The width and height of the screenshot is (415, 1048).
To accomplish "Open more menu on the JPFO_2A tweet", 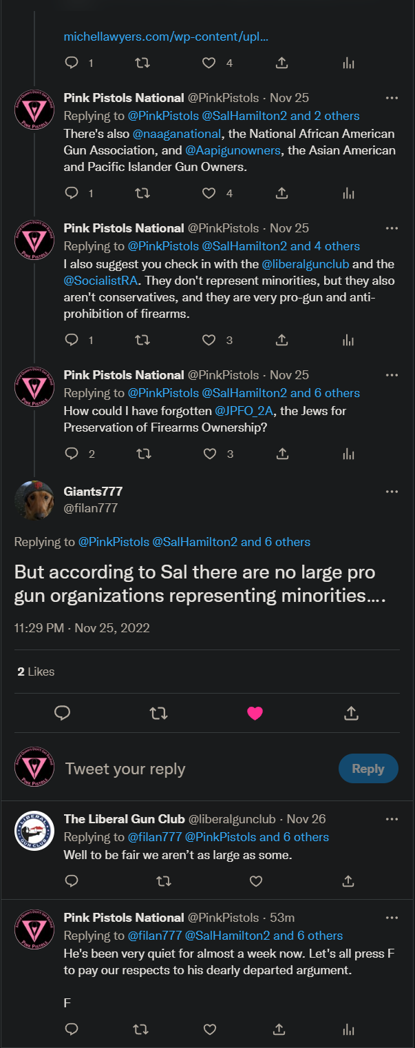I will (x=392, y=375).
